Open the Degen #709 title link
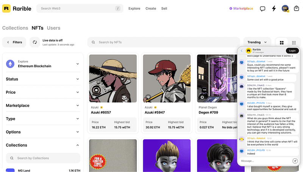Image resolution: width=303 pixels, height=172 pixels. point(208,112)
